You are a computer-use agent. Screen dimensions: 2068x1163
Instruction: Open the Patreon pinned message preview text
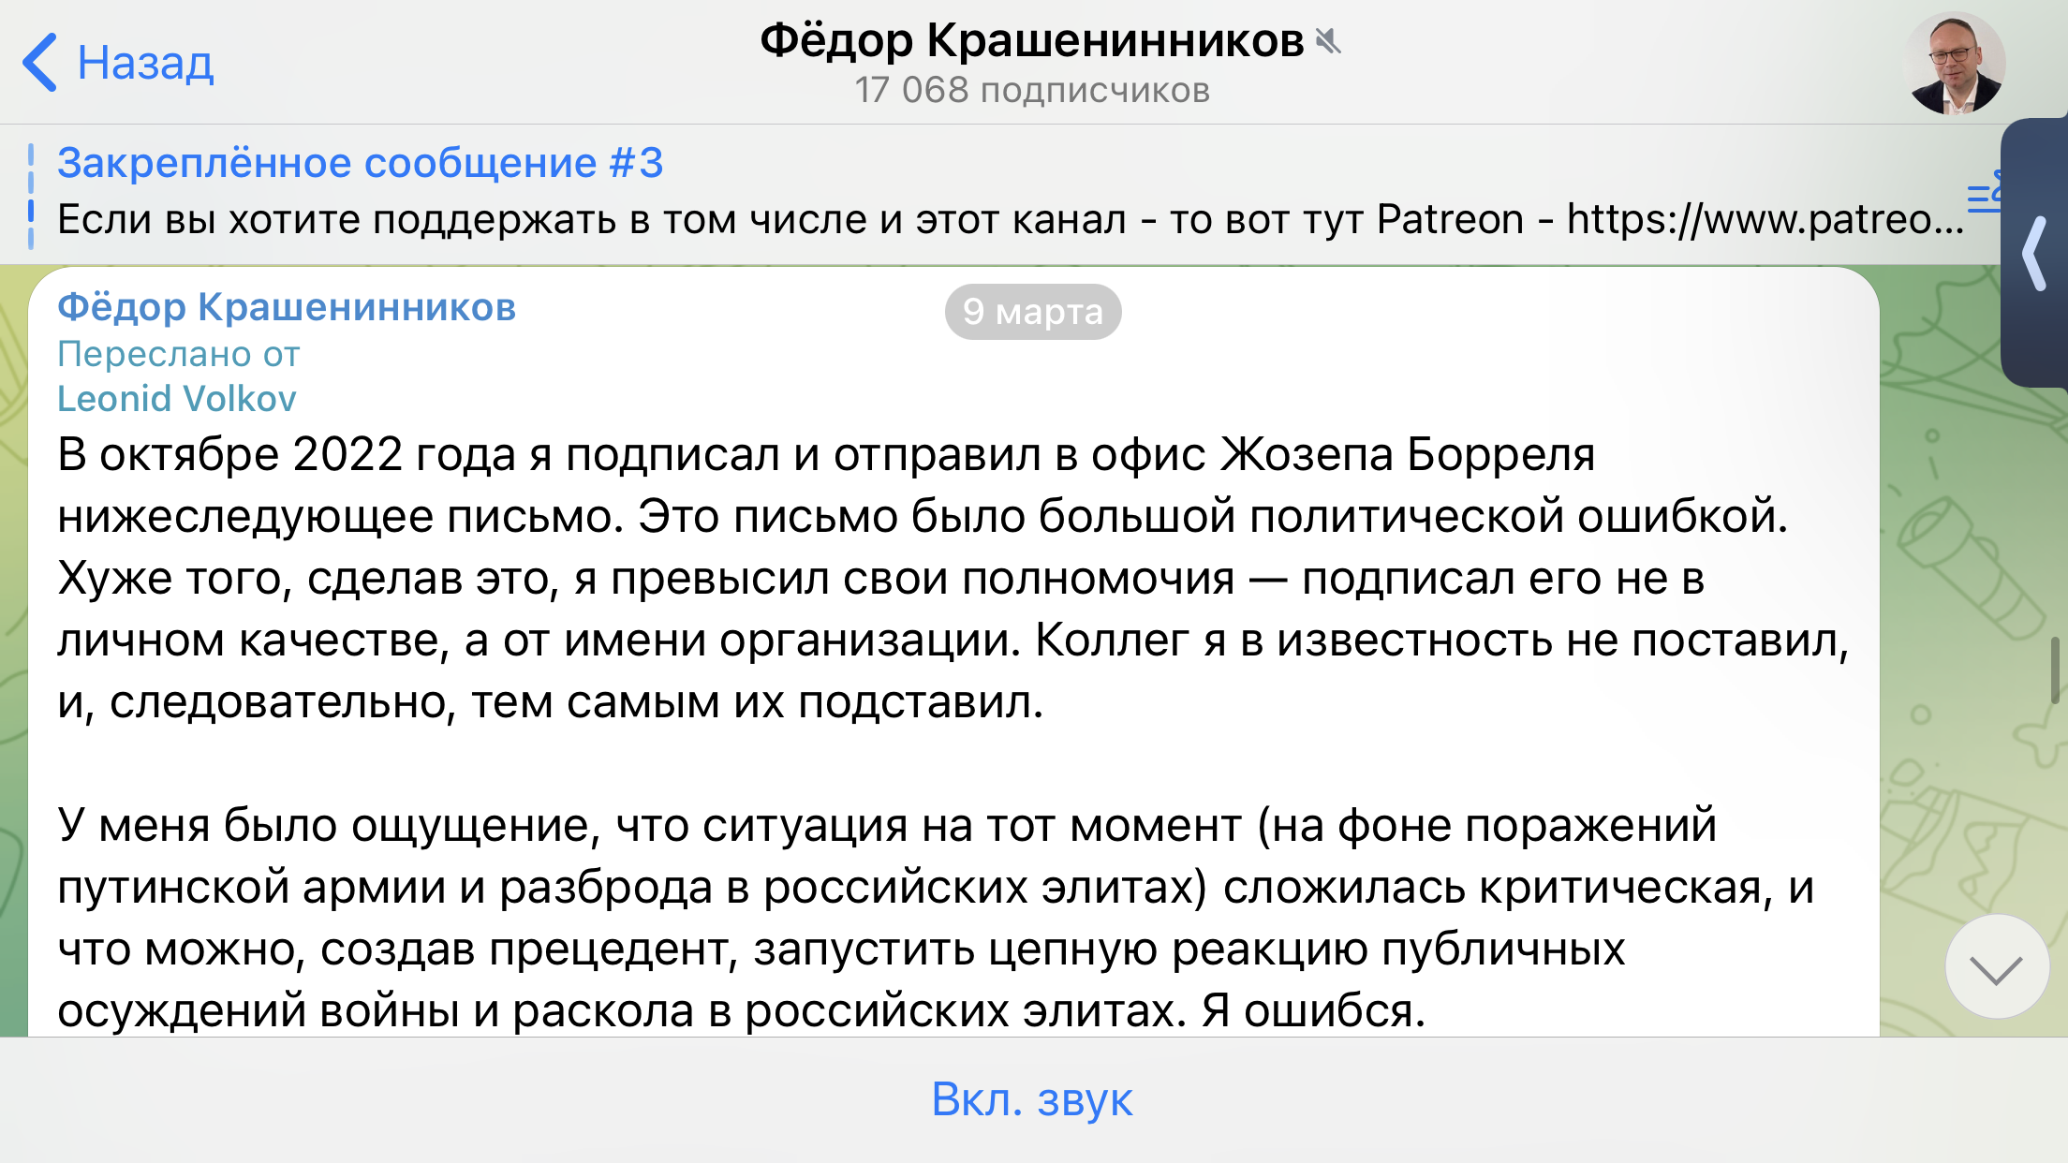(x=1011, y=219)
